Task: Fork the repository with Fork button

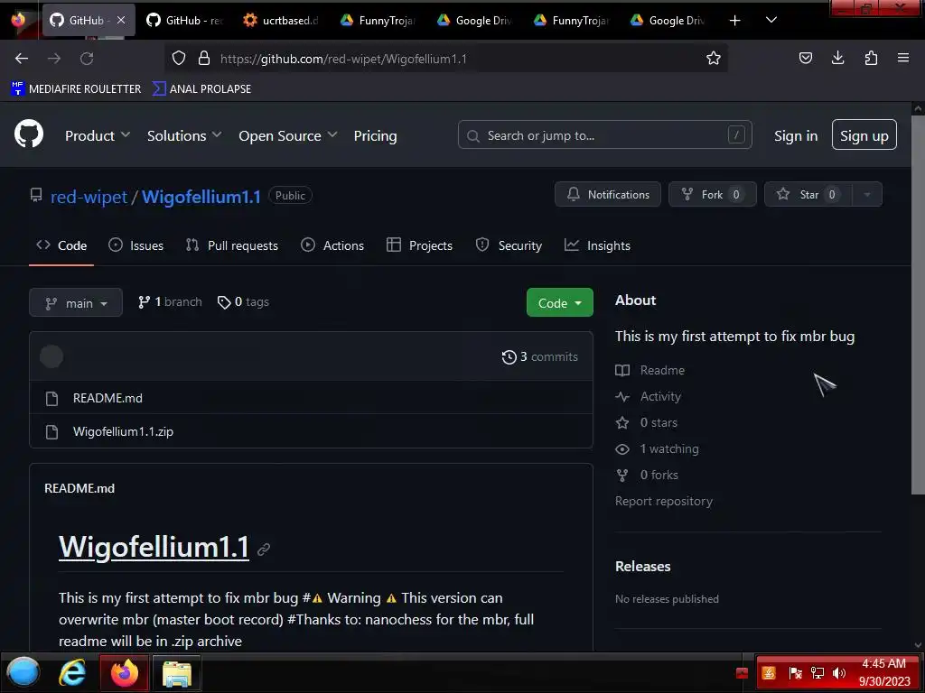Action: [x=712, y=195]
